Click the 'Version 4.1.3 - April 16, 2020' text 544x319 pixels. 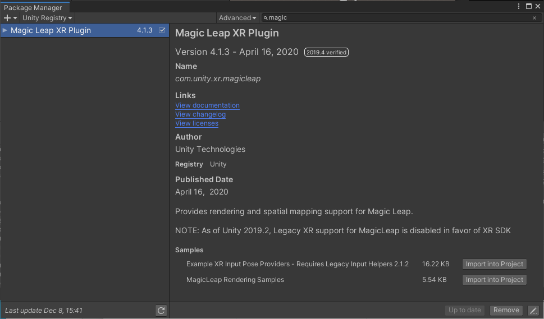(236, 52)
